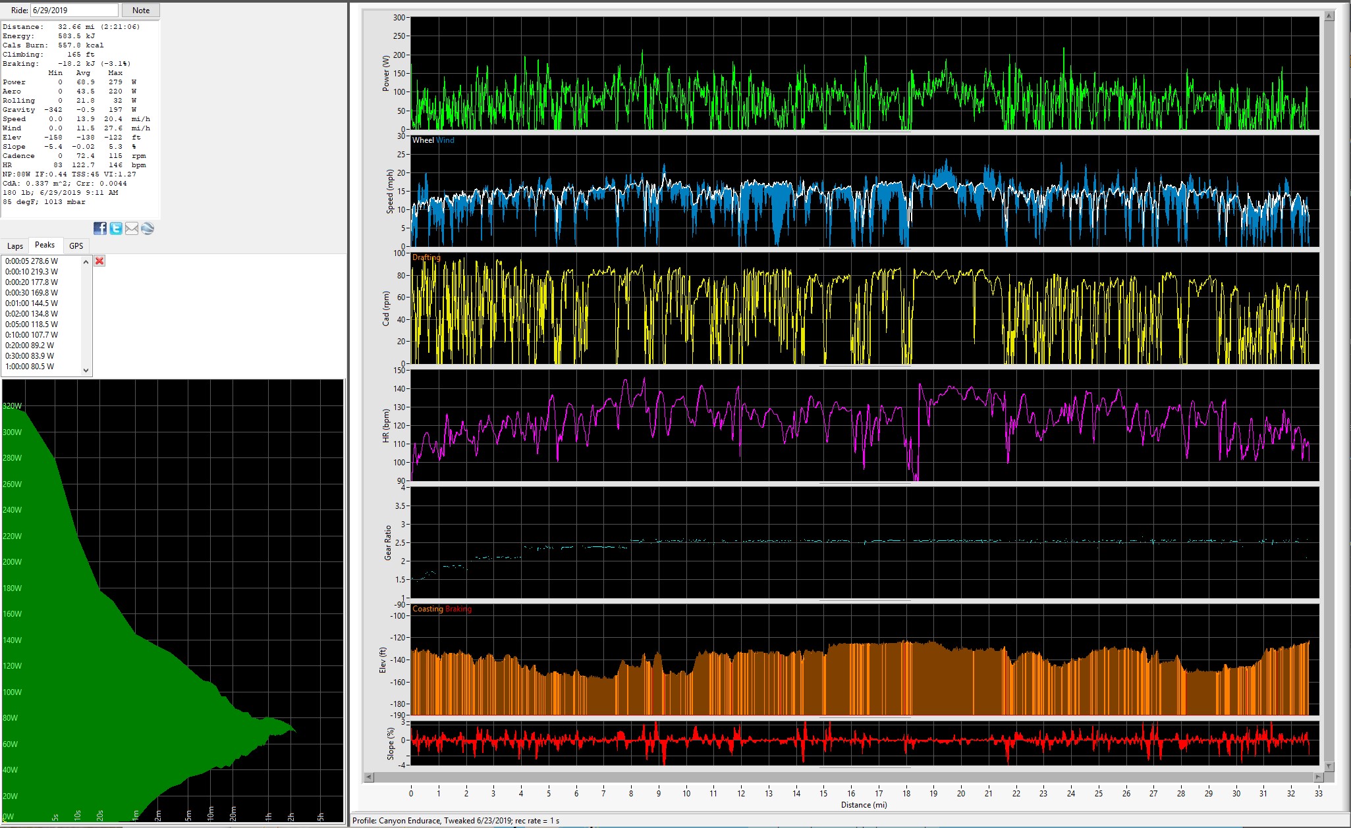Viewport: 1351px width, 828px height.
Task: Click the peaks list scroll-down arrow
Action: pos(86,371)
